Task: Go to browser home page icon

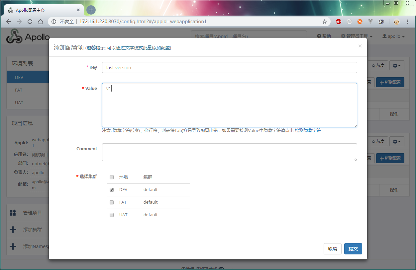Action: coord(41,22)
